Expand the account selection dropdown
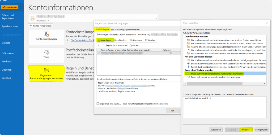The width and height of the screenshot is (272, 135). point(156,18)
